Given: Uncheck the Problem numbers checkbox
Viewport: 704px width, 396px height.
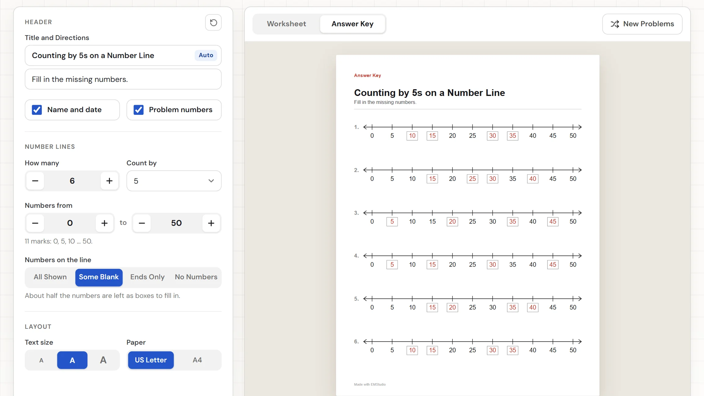Looking at the screenshot, I should coord(139,110).
